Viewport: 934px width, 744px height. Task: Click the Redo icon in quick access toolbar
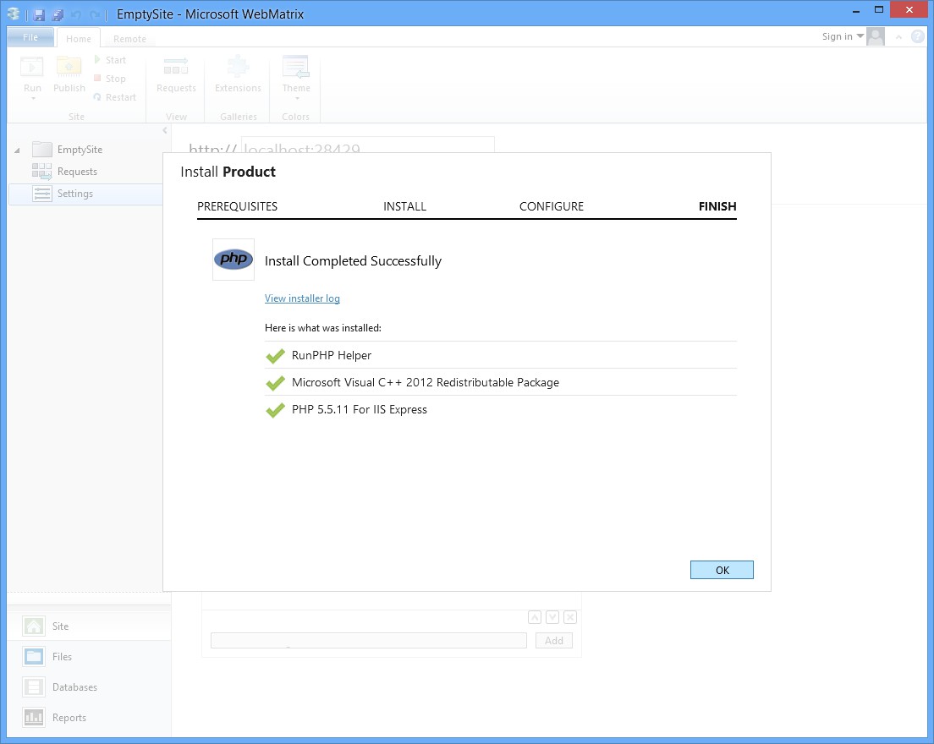tap(94, 14)
